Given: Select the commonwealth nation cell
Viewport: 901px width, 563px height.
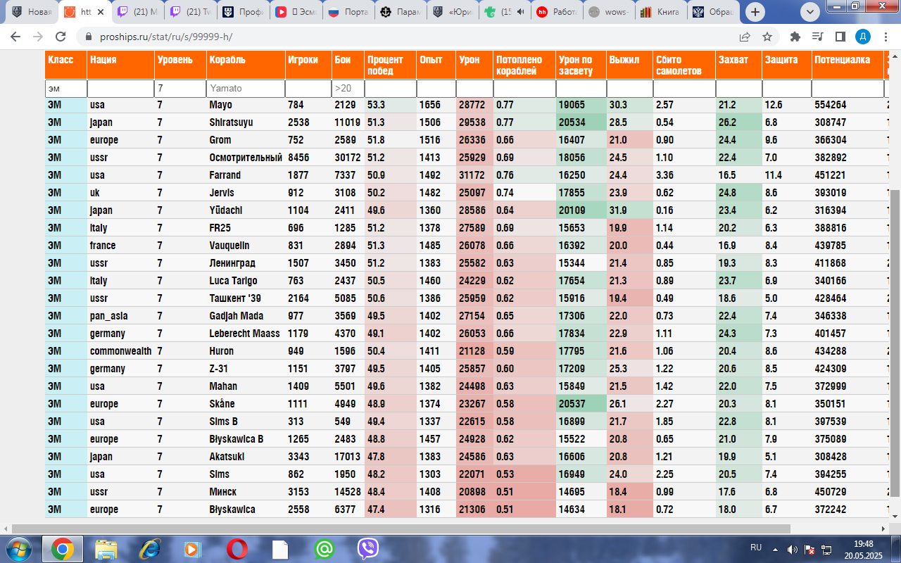Looking at the screenshot, I should (x=120, y=351).
